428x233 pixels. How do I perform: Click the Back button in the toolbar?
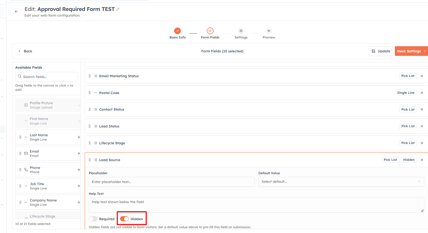pos(25,51)
